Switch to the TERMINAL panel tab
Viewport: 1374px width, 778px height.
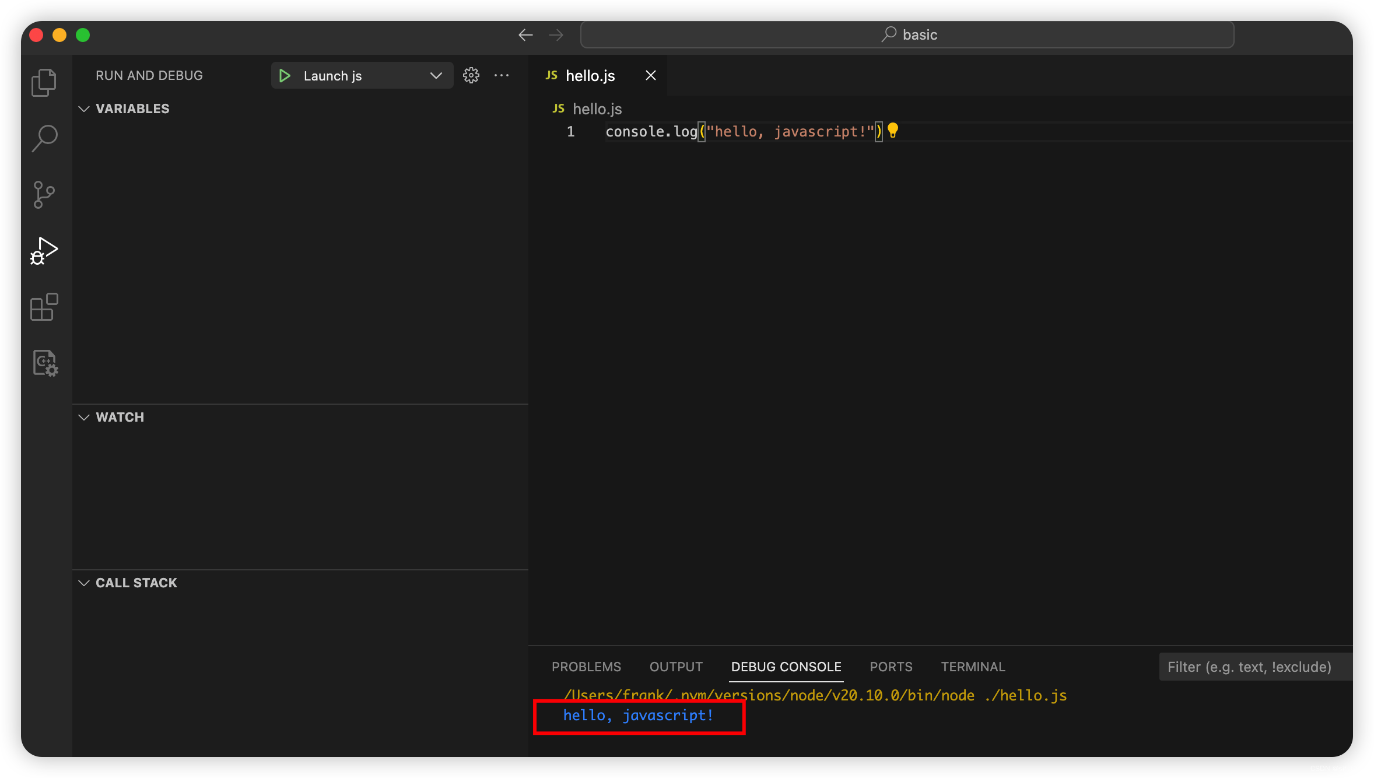click(973, 667)
